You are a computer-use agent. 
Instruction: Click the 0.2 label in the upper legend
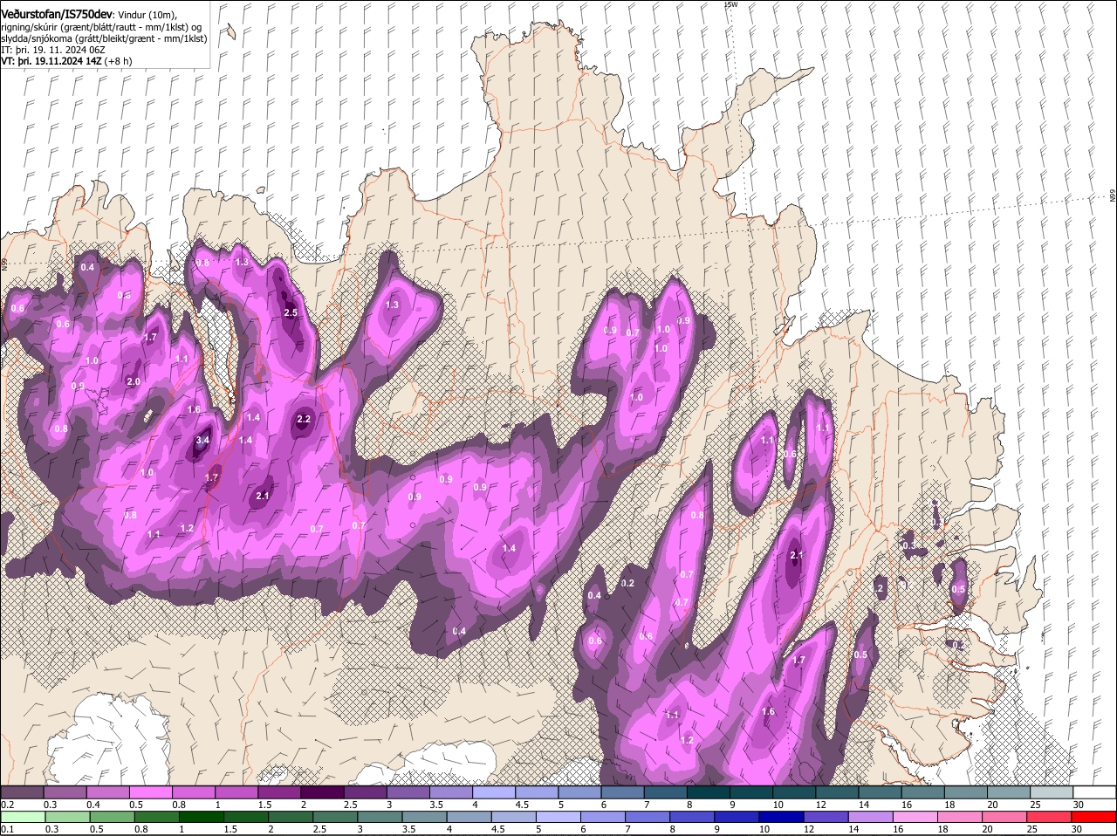click(x=7, y=805)
